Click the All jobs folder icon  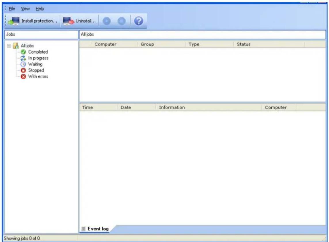click(x=16, y=46)
